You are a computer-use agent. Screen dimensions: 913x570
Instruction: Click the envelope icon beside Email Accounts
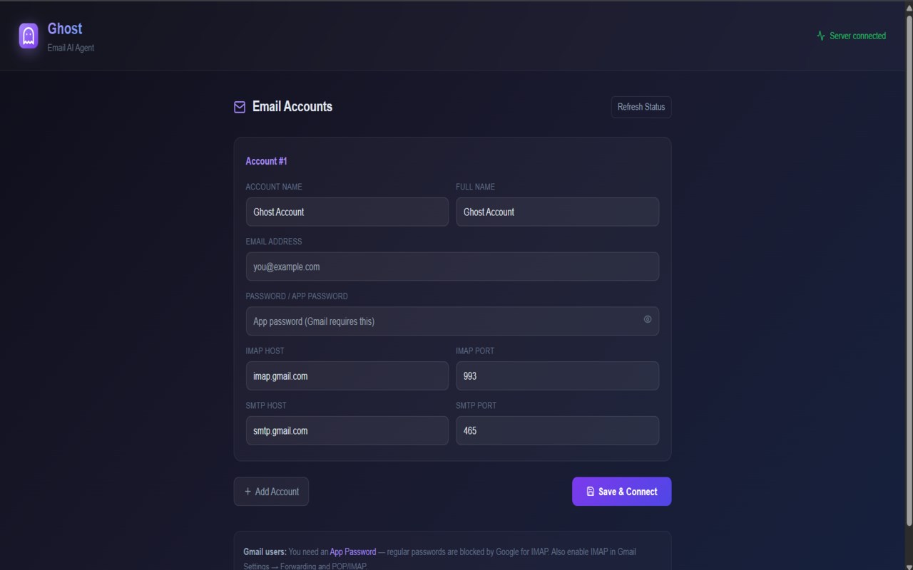coord(240,107)
